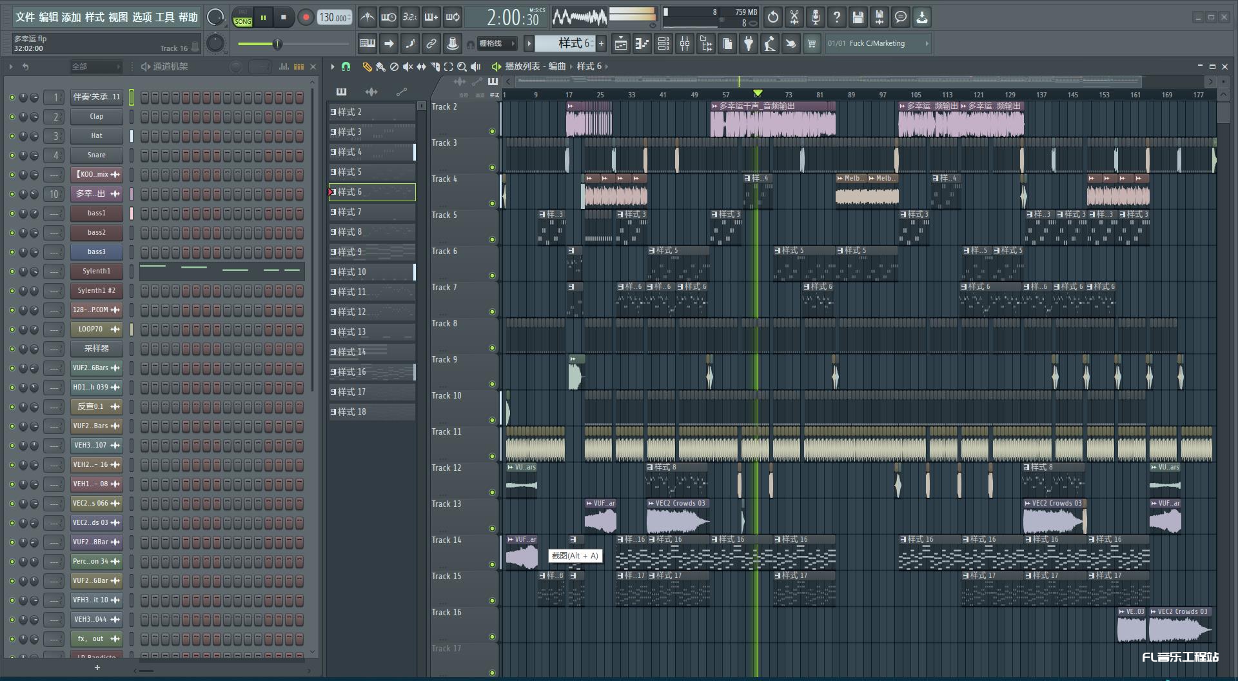This screenshot has height=681, width=1238.
Task: Open the 帮助 menu
Action: [188, 17]
